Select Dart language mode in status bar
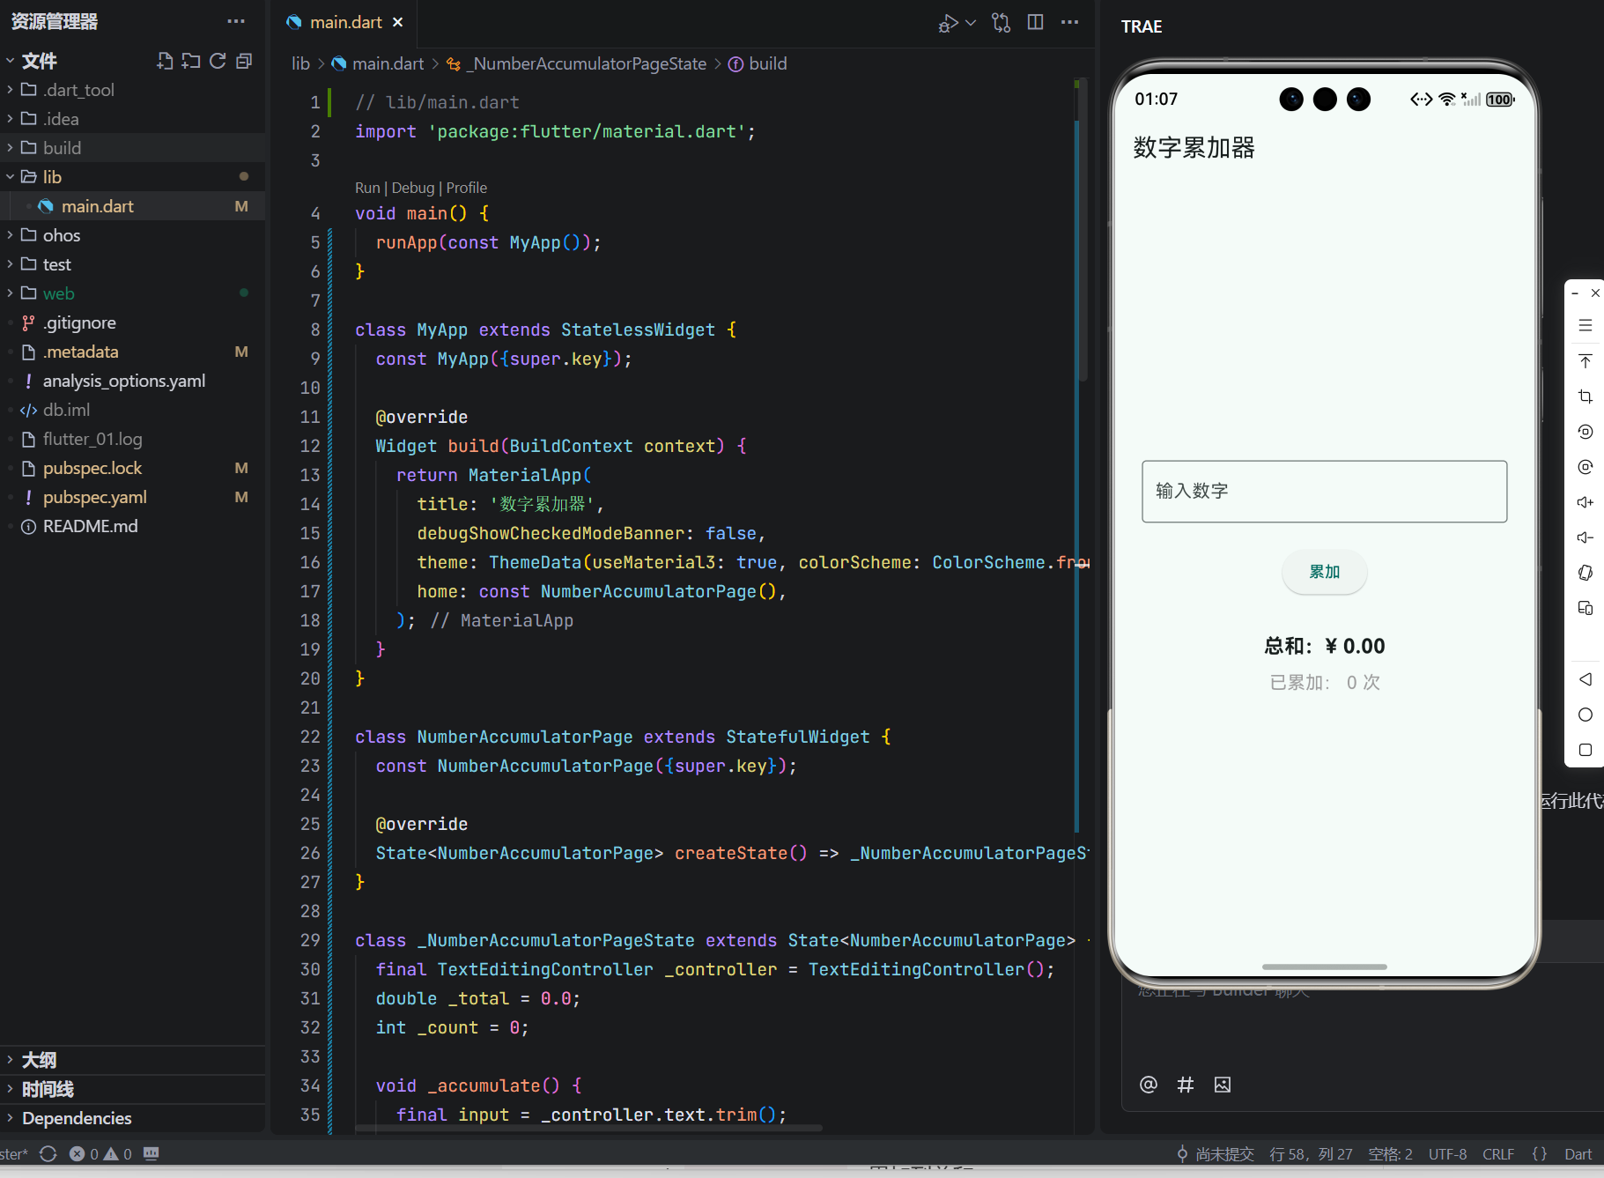The height and width of the screenshot is (1178, 1604). coord(1578,1154)
